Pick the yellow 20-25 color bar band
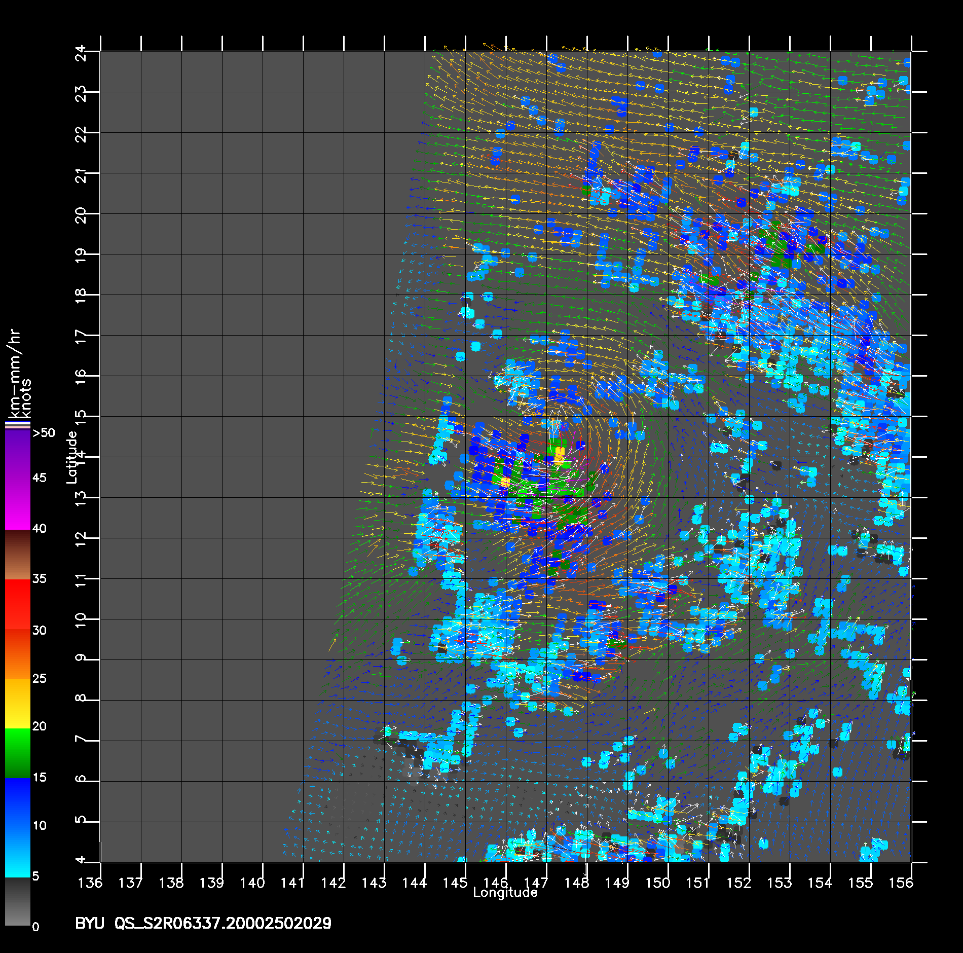The width and height of the screenshot is (963, 953). 17,703
